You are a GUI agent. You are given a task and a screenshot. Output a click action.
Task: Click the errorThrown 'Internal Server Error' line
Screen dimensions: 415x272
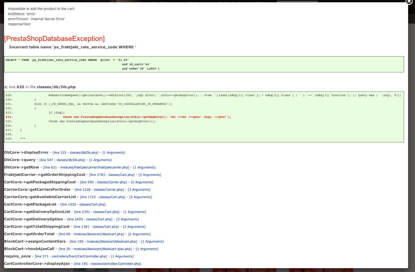(37, 19)
